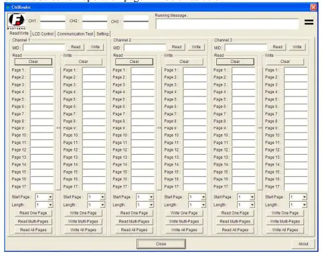322x256 pixels.
Task: Open the Setting tab
Action: (x=102, y=34)
